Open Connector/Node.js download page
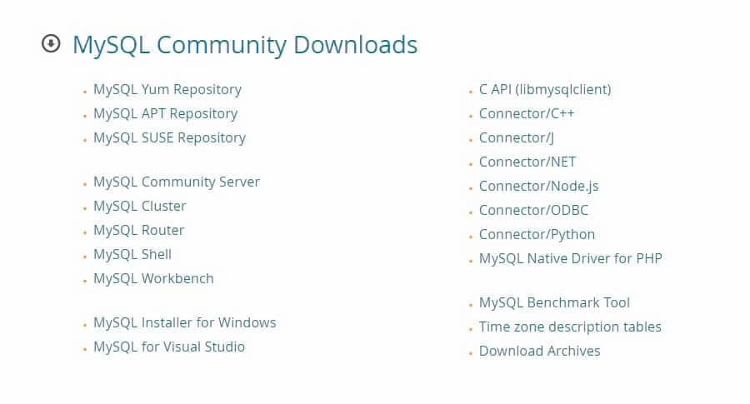750x404 pixels. point(538,186)
